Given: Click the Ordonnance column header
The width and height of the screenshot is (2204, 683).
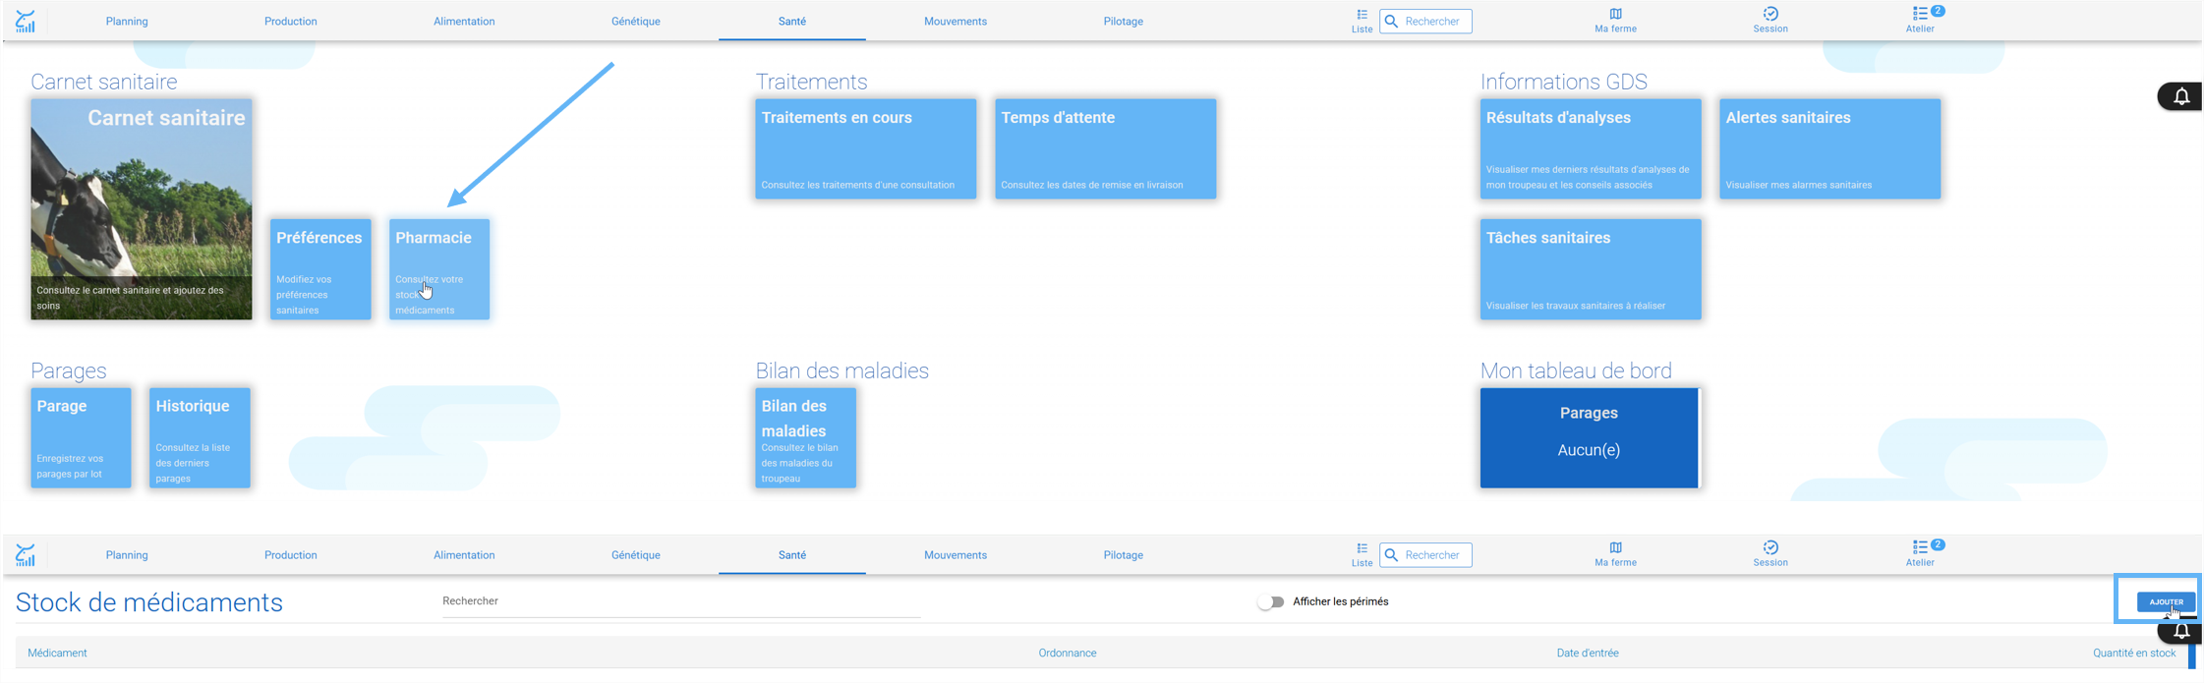Looking at the screenshot, I should (x=1068, y=653).
